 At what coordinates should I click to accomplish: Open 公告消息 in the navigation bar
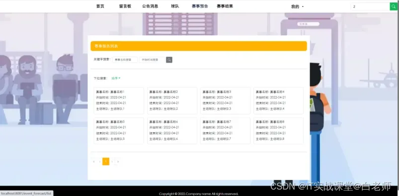click(x=150, y=6)
